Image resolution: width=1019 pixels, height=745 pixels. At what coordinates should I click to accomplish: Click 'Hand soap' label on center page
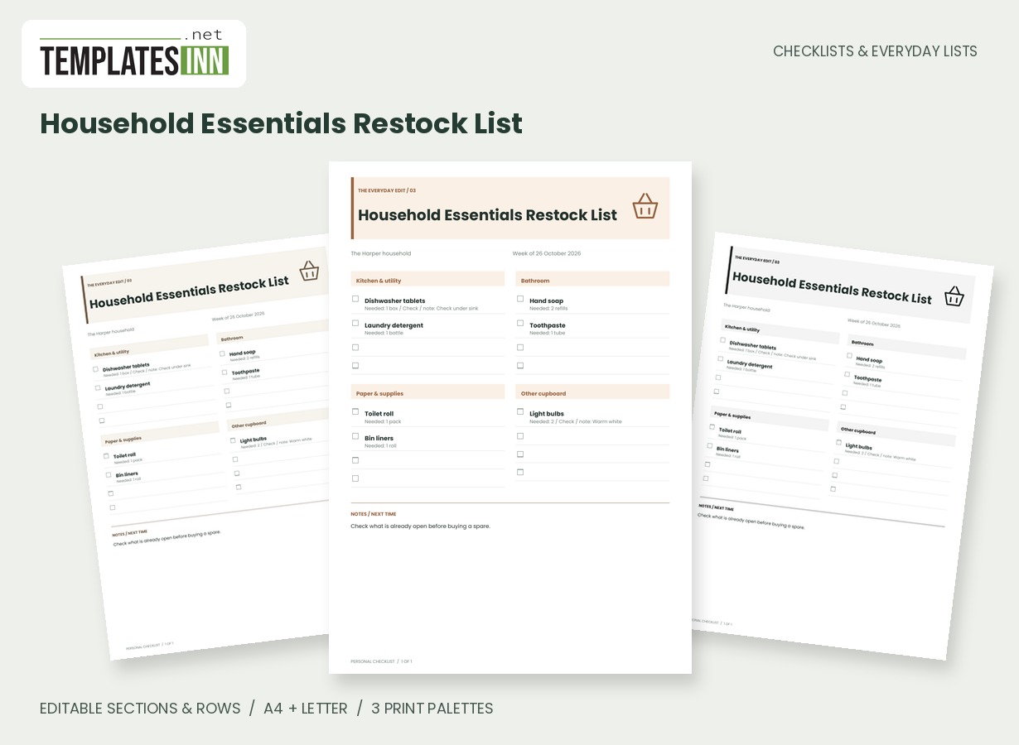[547, 301]
